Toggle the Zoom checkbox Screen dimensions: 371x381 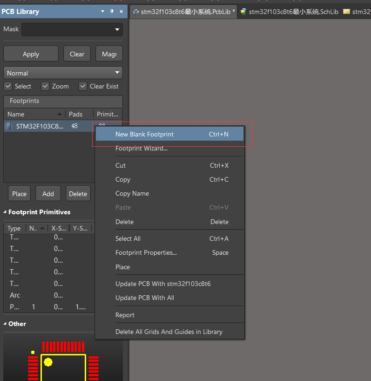point(45,86)
